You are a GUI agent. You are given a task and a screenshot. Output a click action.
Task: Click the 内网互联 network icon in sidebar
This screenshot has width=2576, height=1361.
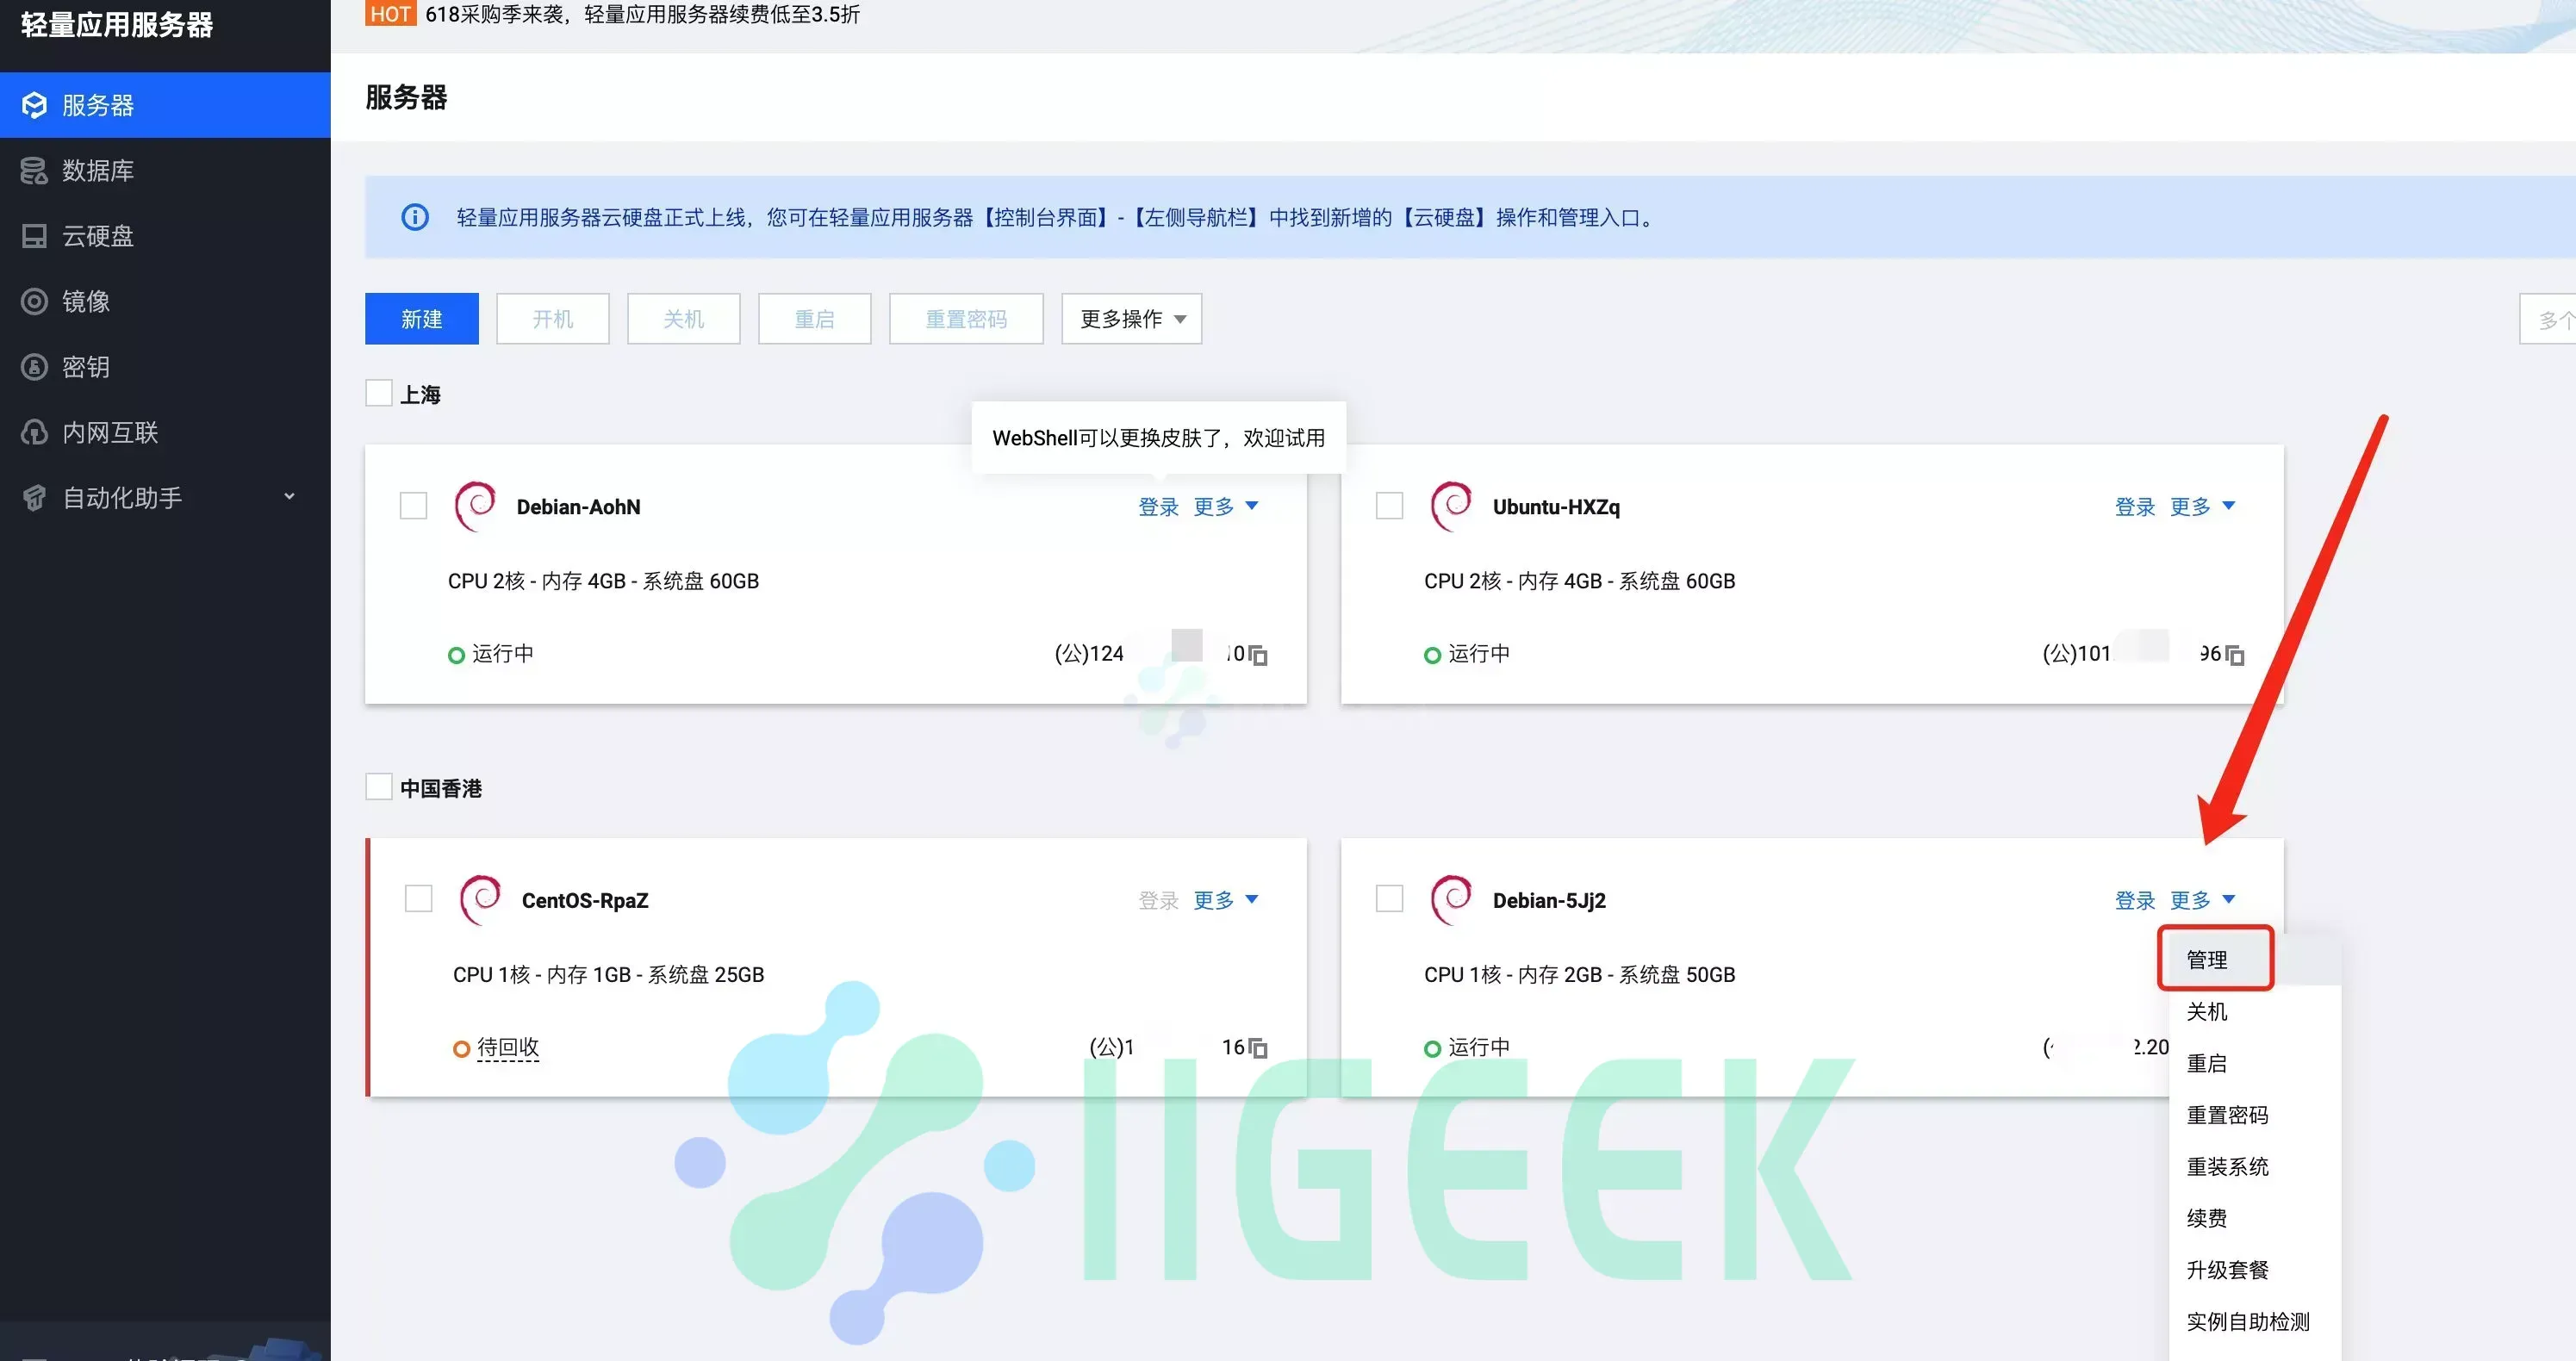[x=34, y=433]
